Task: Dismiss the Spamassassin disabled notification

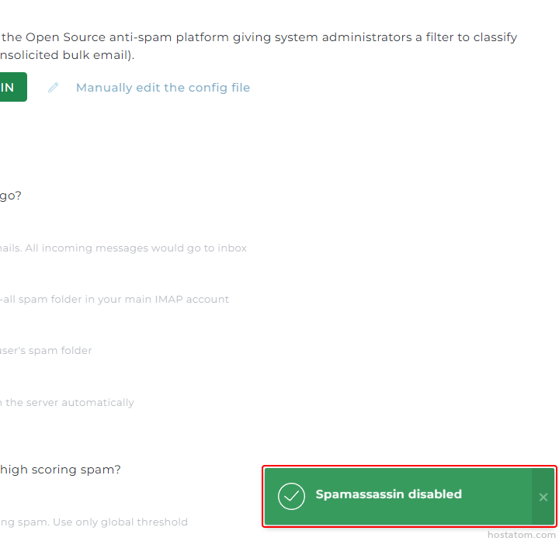Action: 543,497
